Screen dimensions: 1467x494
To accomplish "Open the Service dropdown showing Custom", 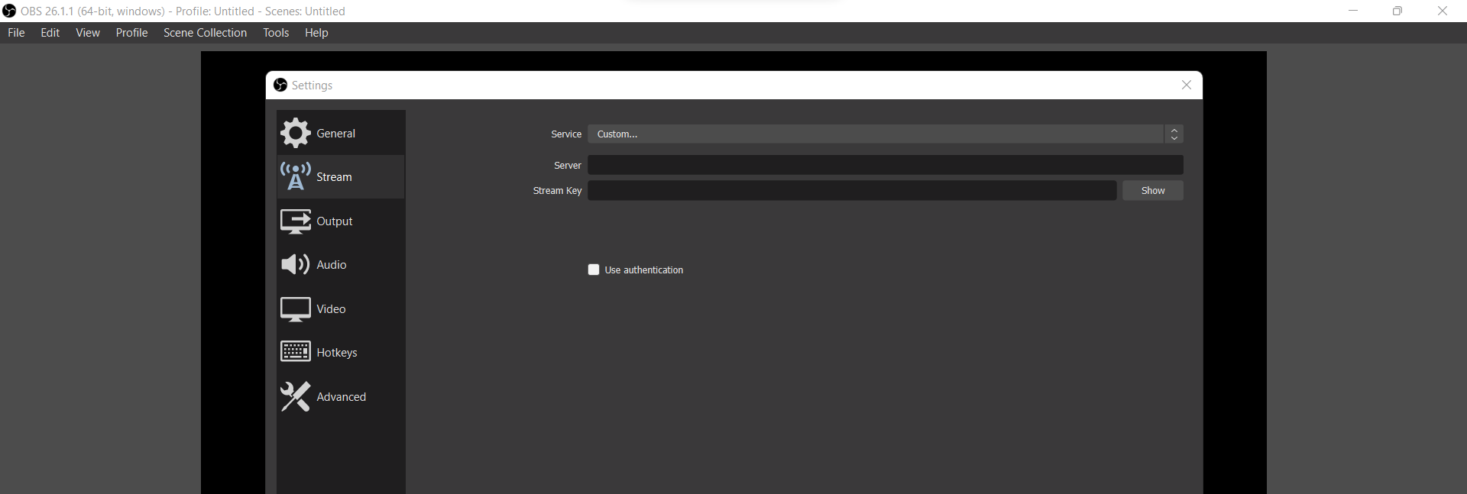I will click(x=875, y=134).
